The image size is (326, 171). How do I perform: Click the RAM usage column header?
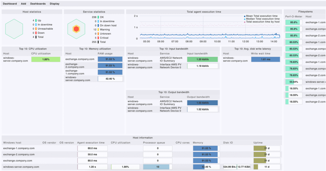coord(105,54)
